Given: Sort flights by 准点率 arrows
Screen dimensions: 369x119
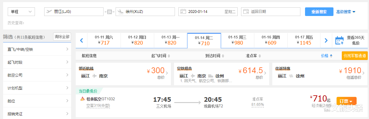Looking at the screenshot, I should coord(260,56).
